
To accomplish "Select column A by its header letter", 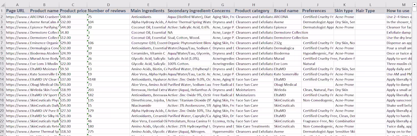I will (17, 5).
